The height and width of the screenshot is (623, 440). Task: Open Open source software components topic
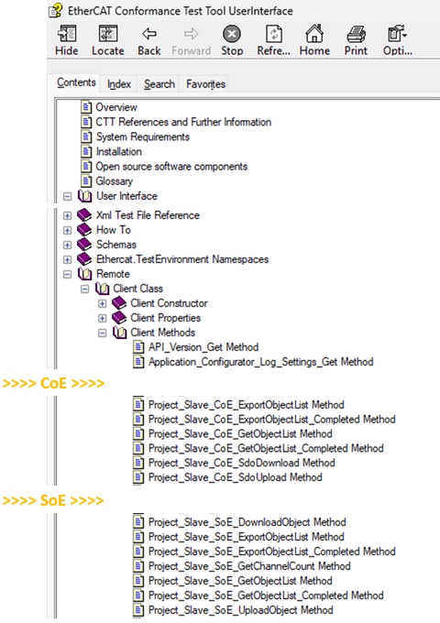pyautogui.click(x=171, y=167)
